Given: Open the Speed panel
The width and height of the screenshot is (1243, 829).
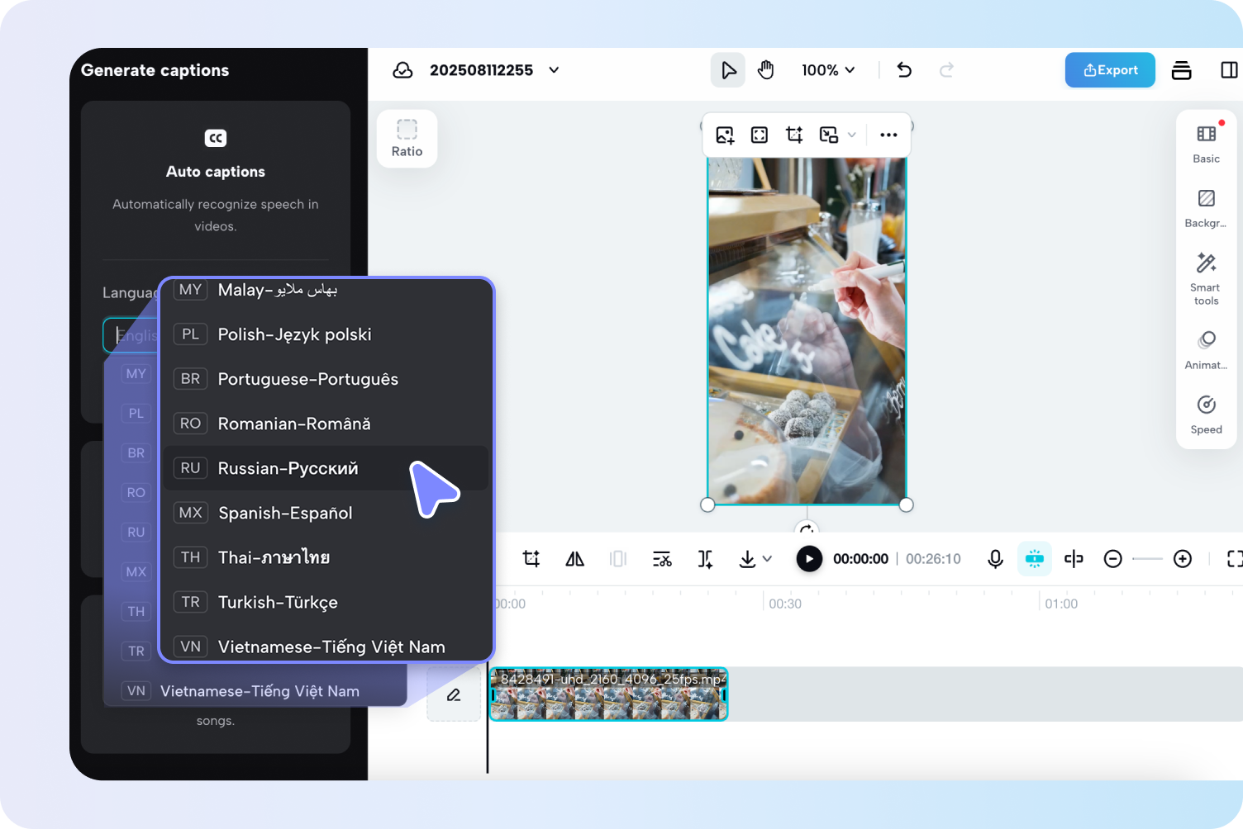Looking at the screenshot, I should pos(1206,415).
